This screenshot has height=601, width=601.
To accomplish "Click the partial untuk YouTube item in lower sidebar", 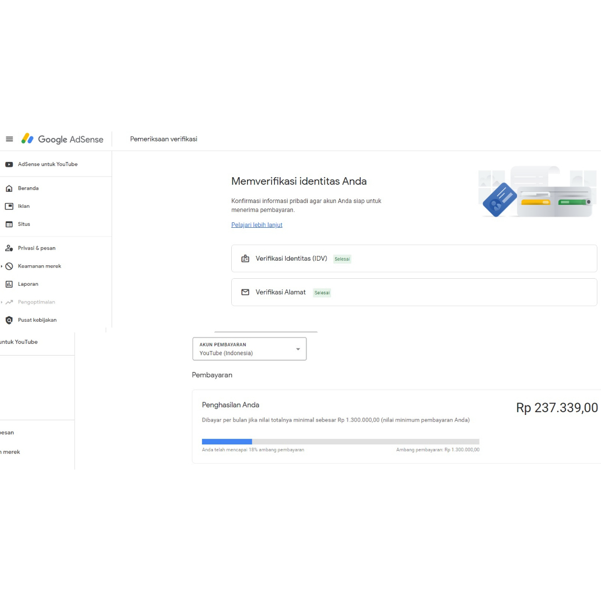I will point(19,342).
